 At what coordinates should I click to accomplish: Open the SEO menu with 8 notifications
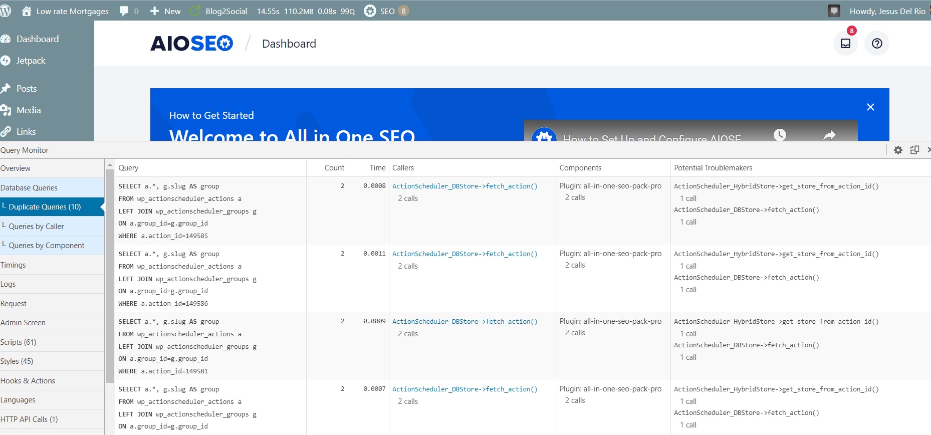[386, 11]
